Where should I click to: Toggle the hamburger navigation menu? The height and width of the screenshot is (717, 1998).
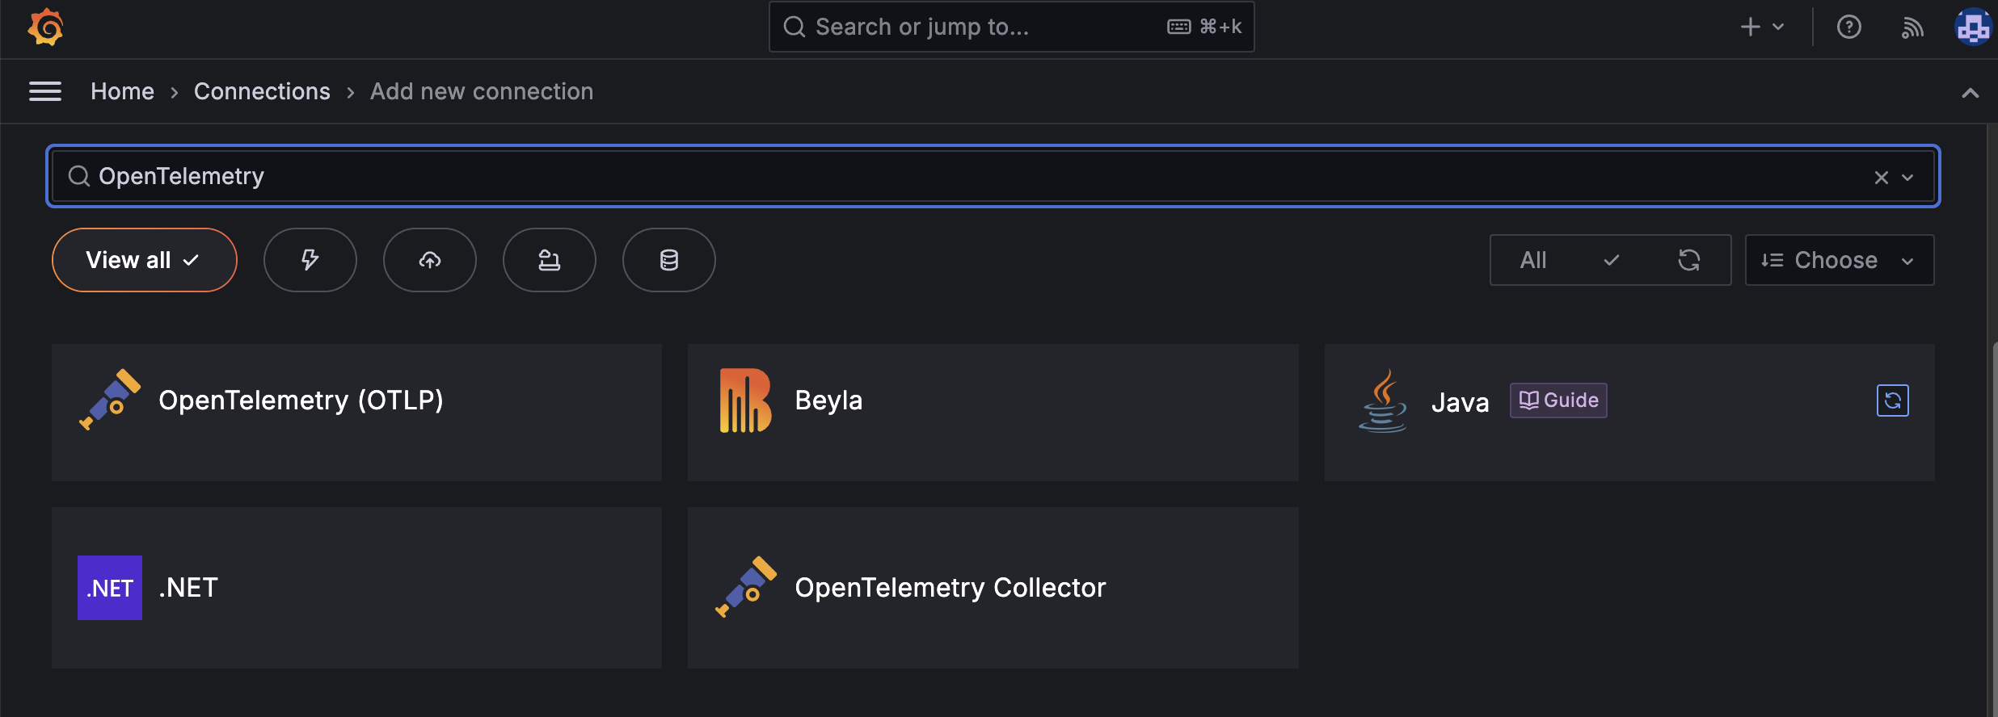pos(45,91)
